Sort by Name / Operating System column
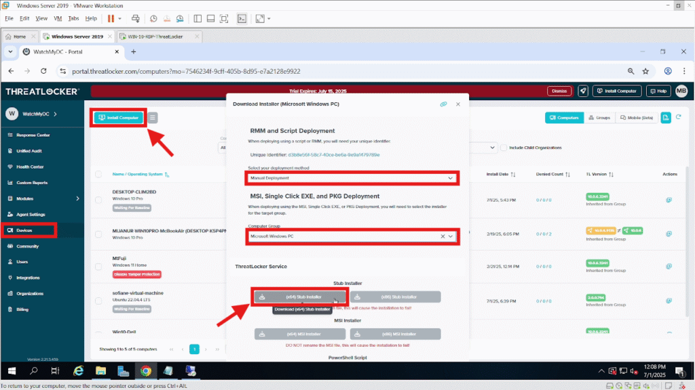The width and height of the screenshot is (695, 390). coord(140,174)
